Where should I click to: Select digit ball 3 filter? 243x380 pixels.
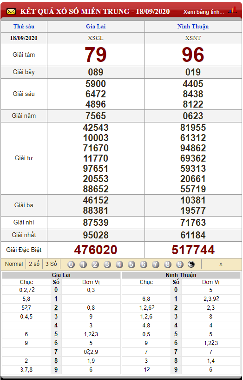(x=107, y=265)
